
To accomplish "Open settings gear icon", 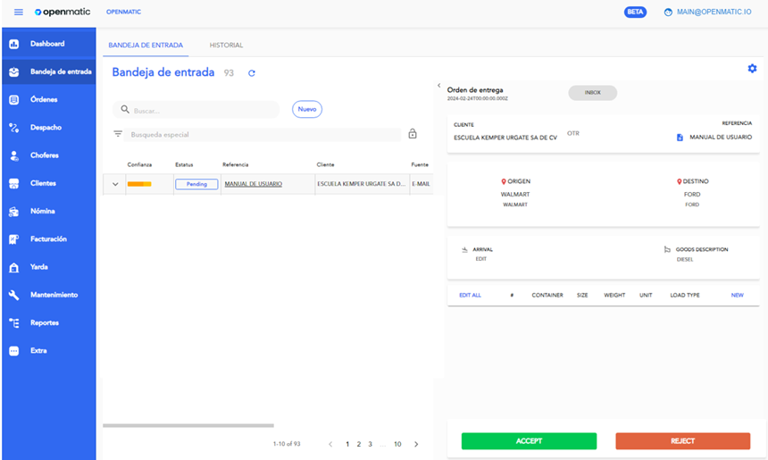I will [751, 69].
